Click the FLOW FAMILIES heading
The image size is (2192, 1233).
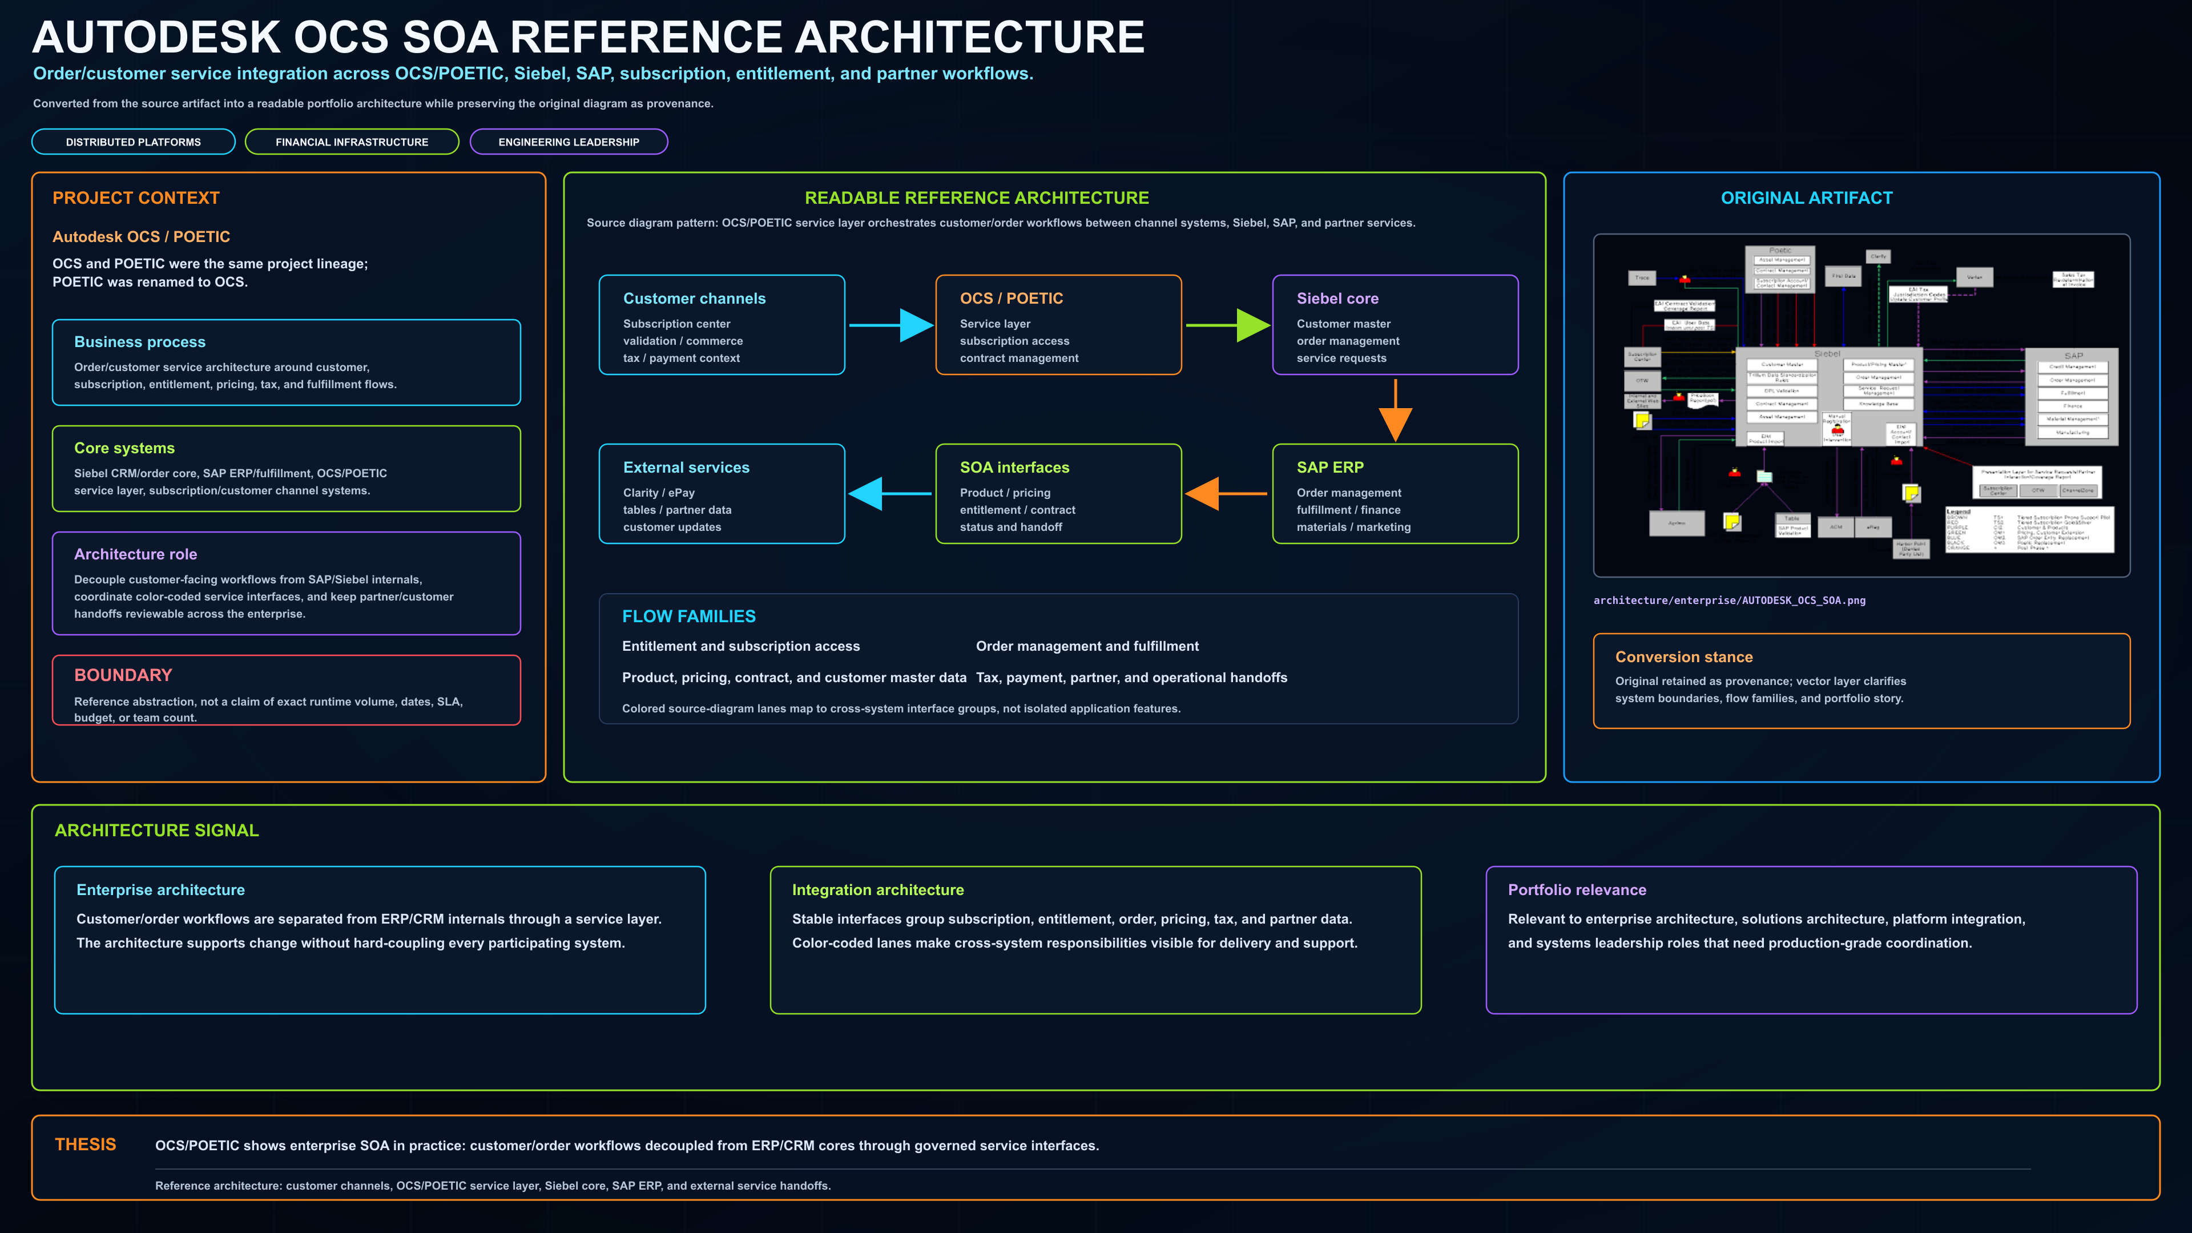688,617
